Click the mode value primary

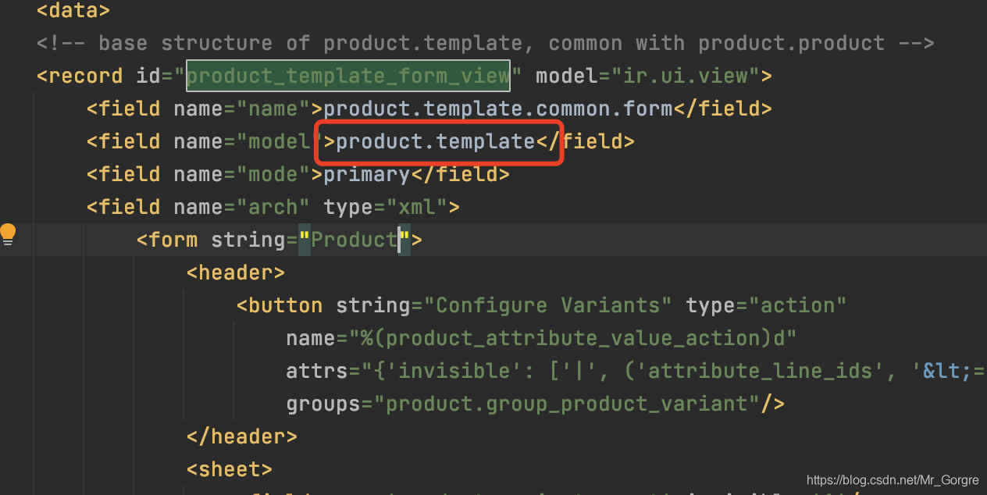pos(367,174)
